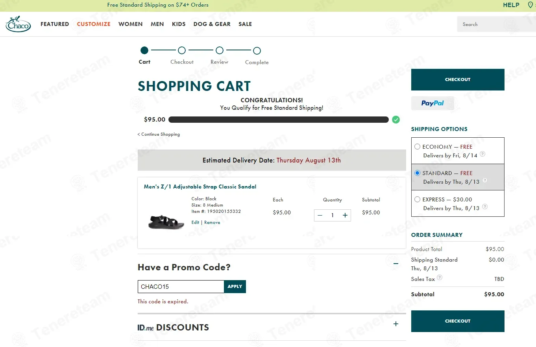Image resolution: width=536 pixels, height=347 pixels.
Task: Click the Complete step circle
Action: (x=257, y=50)
